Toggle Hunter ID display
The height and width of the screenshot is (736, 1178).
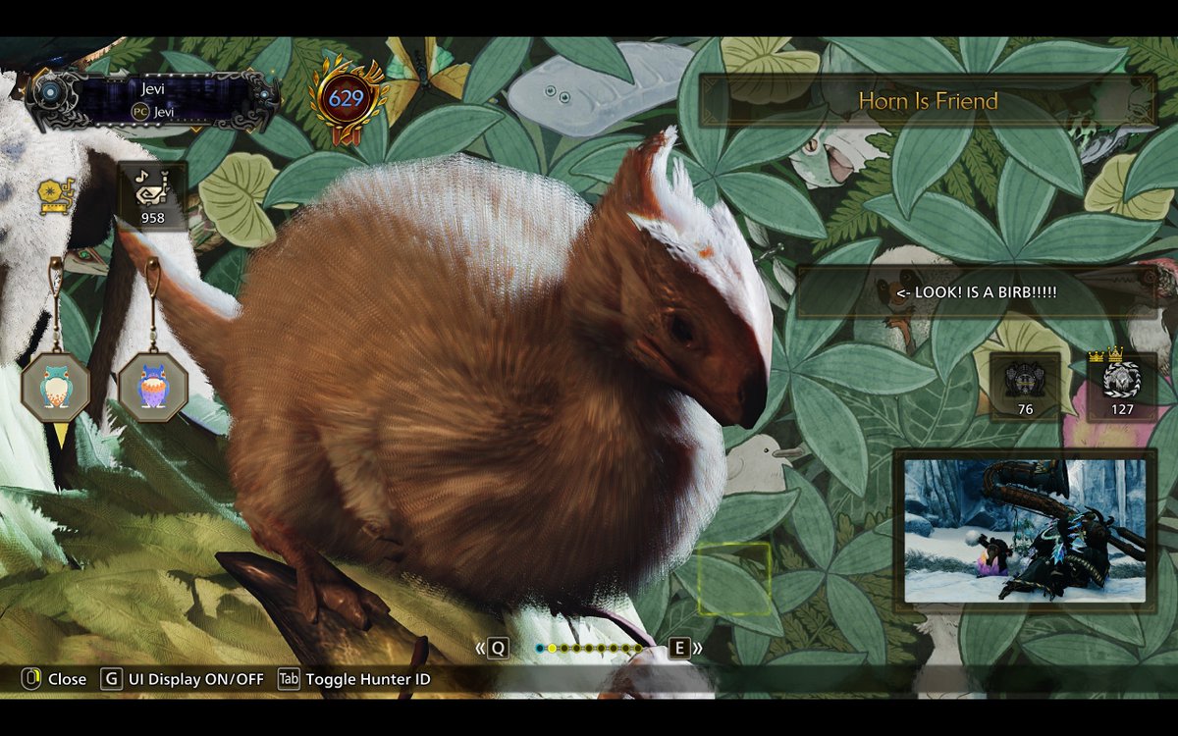[368, 679]
